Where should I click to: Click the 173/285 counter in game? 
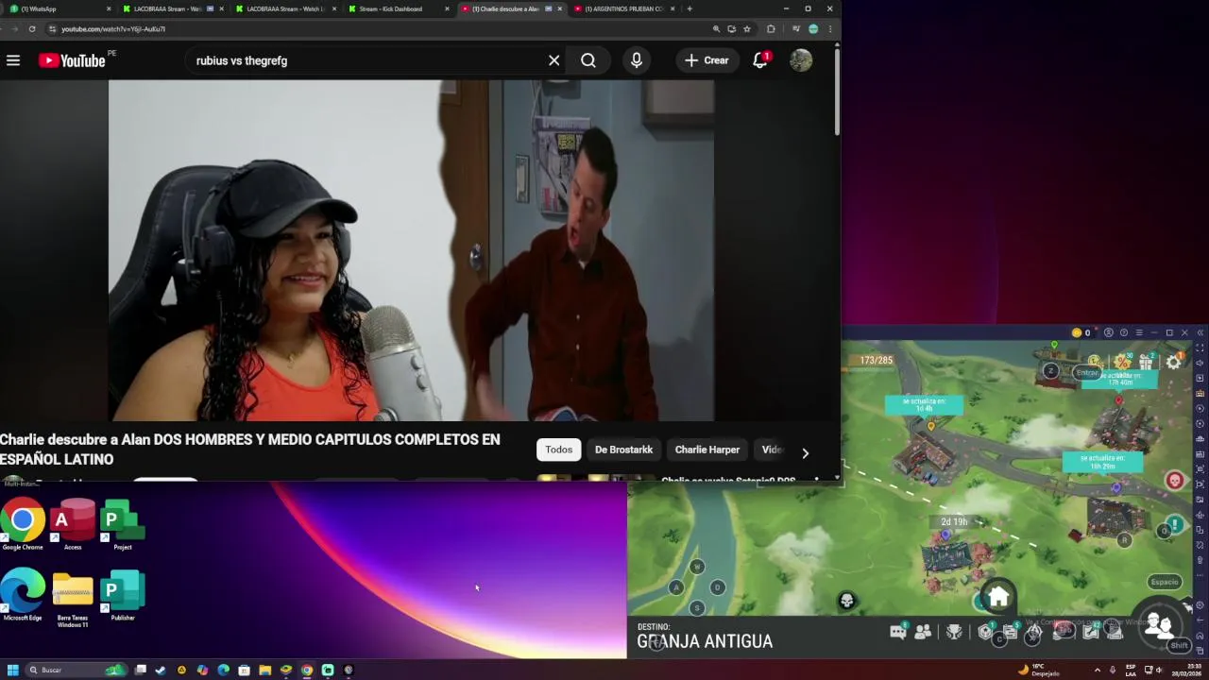(x=876, y=360)
